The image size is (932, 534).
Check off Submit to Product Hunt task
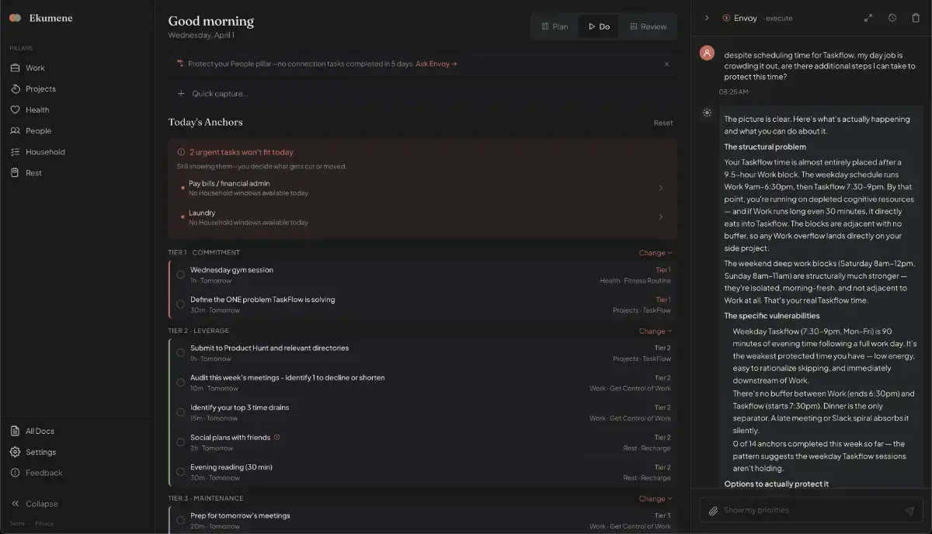[181, 353]
